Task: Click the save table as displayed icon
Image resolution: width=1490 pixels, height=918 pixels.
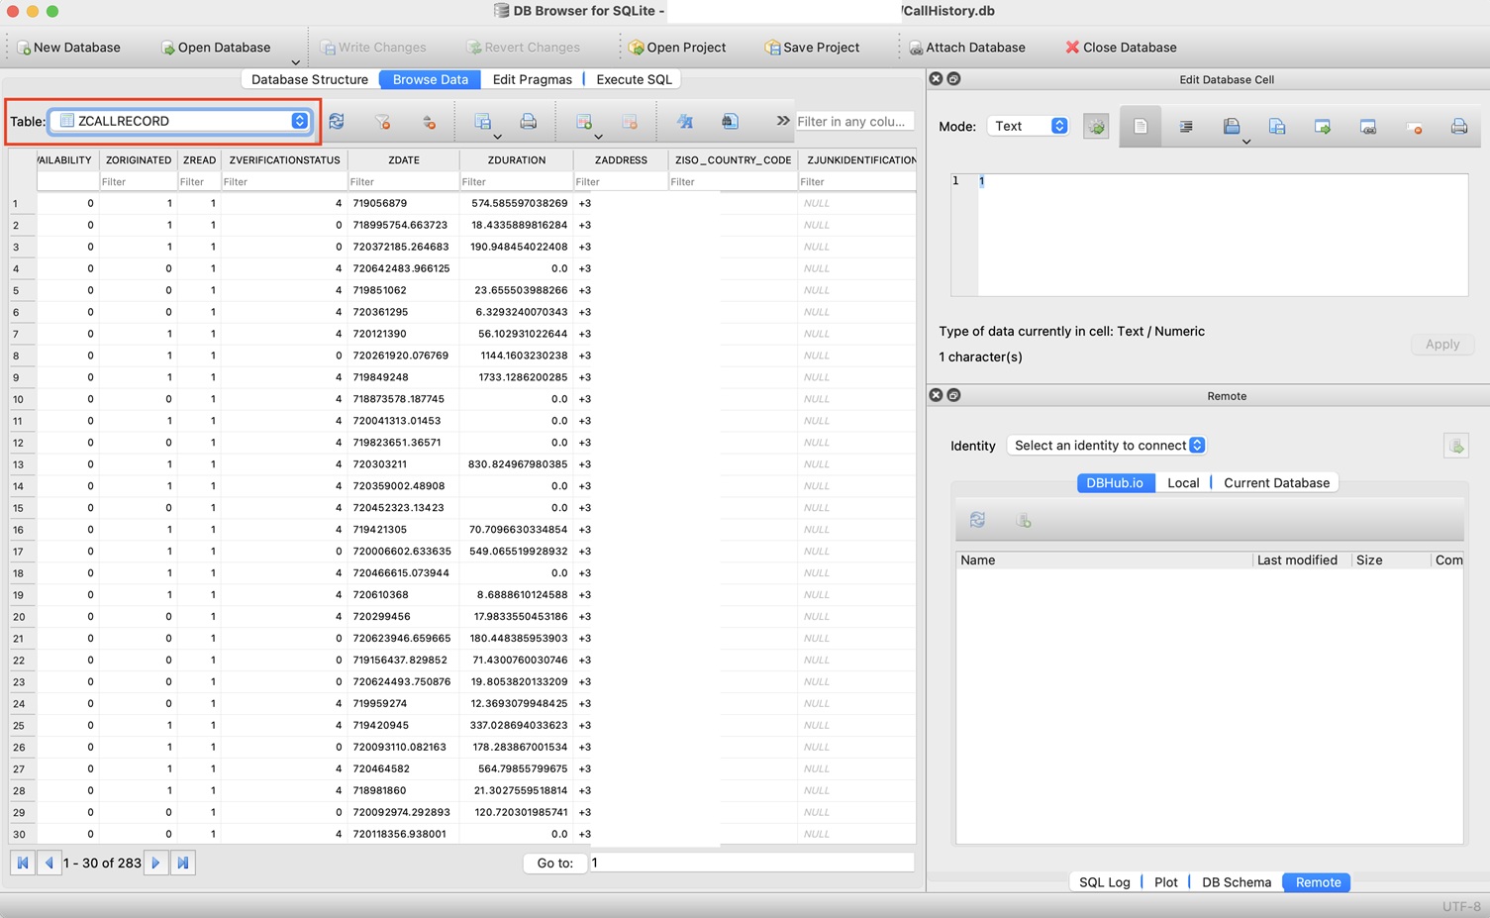Action: point(482,121)
